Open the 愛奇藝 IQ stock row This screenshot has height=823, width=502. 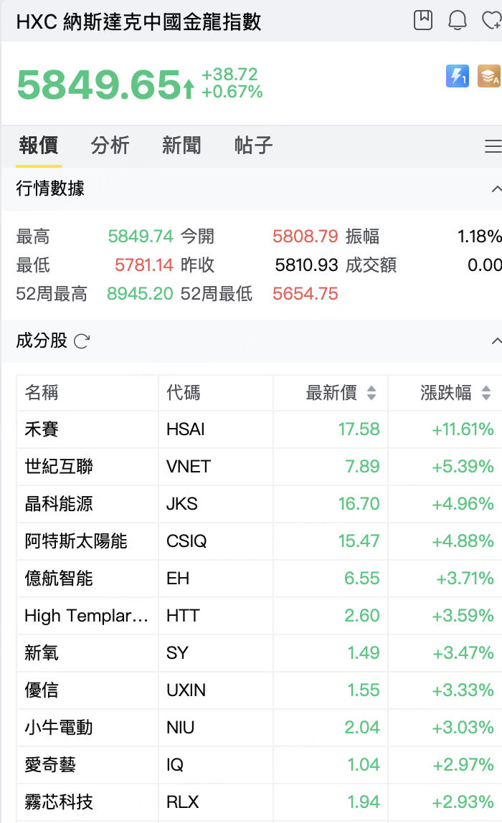click(259, 765)
